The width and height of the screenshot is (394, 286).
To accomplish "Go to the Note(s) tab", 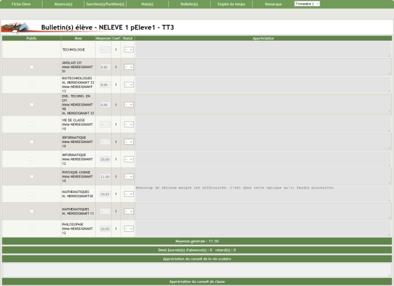I will 148,4.
